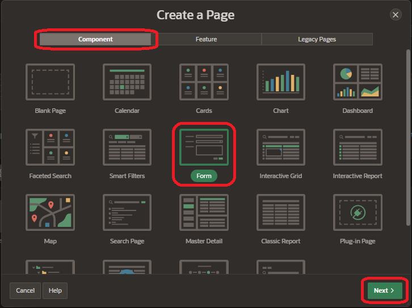
Task: Click the Form page icon
Action: click(204, 147)
